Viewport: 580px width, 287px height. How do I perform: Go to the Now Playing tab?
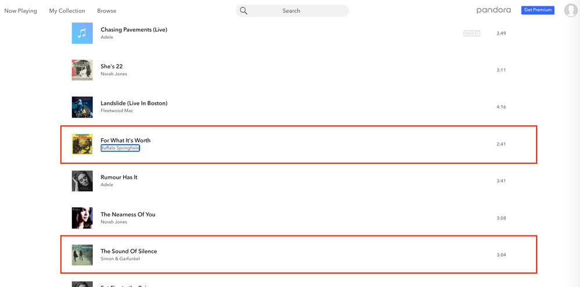click(20, 11)
